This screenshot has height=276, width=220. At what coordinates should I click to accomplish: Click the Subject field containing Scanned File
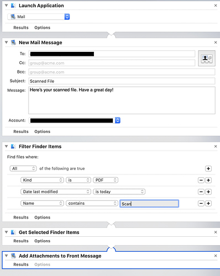click(x=122, y=81)
